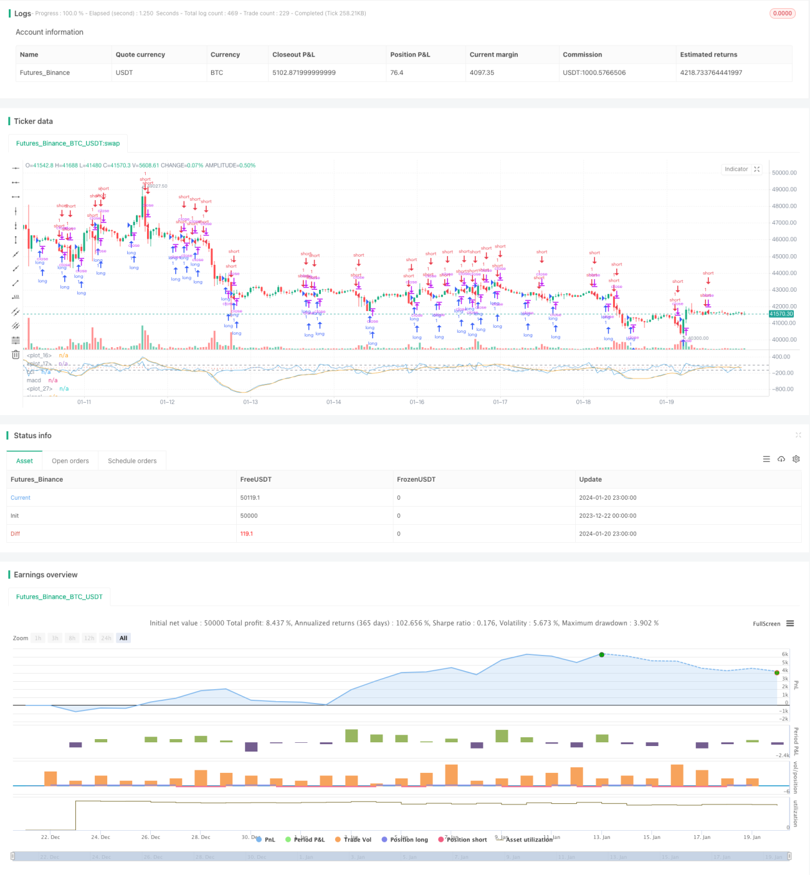
Task: Expand the Indicator panel toggle on chart
Action: 757,170
